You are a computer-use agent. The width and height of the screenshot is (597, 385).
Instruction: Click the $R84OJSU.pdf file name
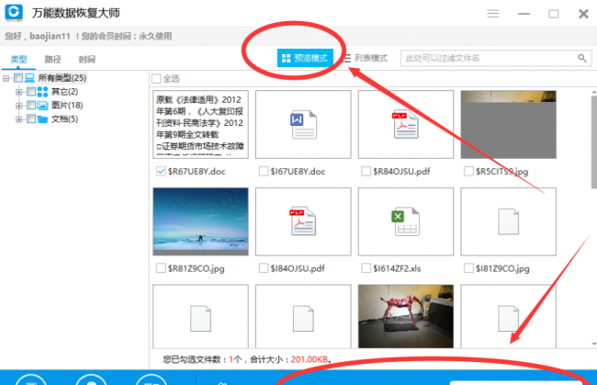pos(401,172)
